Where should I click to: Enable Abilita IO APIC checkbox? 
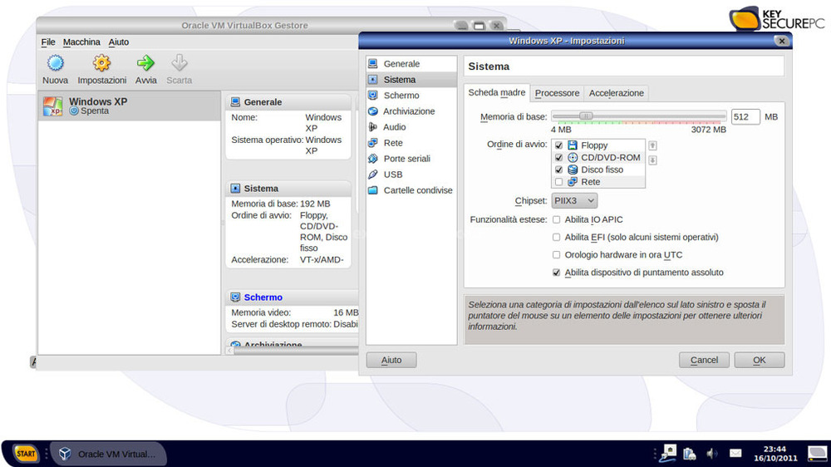coord(556,219)
